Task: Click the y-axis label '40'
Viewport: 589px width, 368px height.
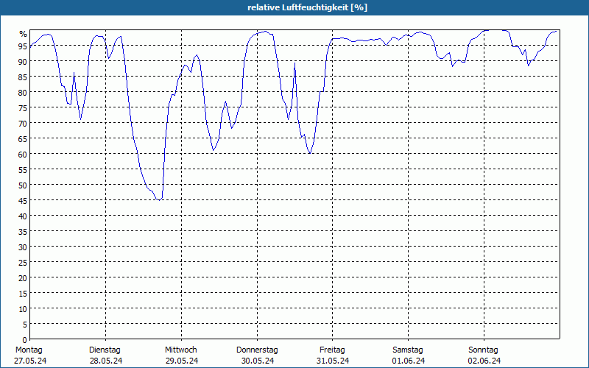Action: (23, 216)
